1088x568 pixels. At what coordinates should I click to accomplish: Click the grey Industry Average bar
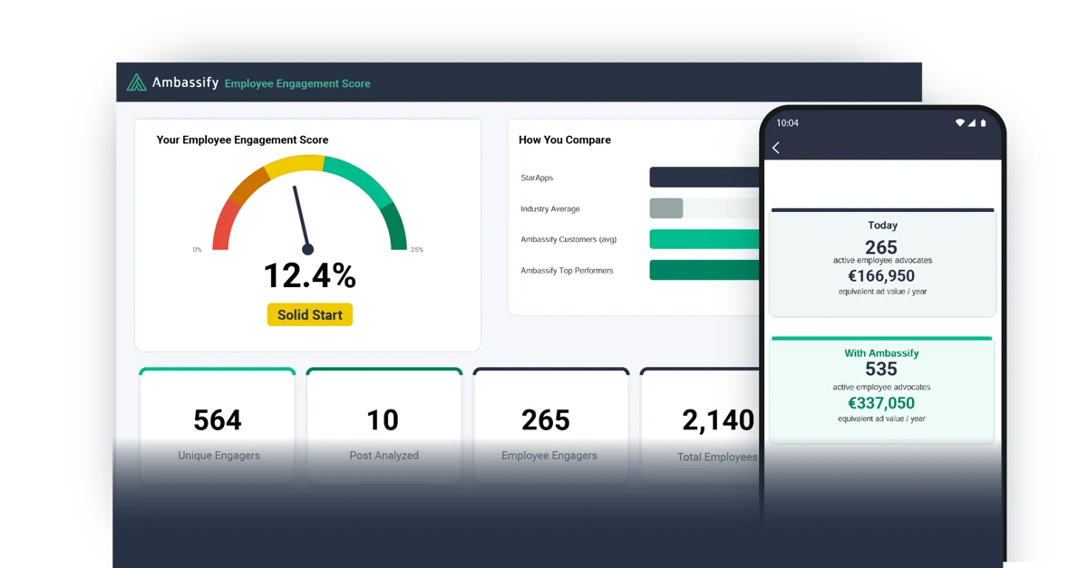pyautogui.click(x=666, y=208)
